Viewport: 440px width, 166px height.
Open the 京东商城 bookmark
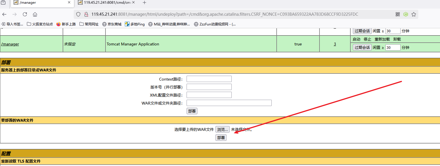pyautogui.click(x=112, y=24)
